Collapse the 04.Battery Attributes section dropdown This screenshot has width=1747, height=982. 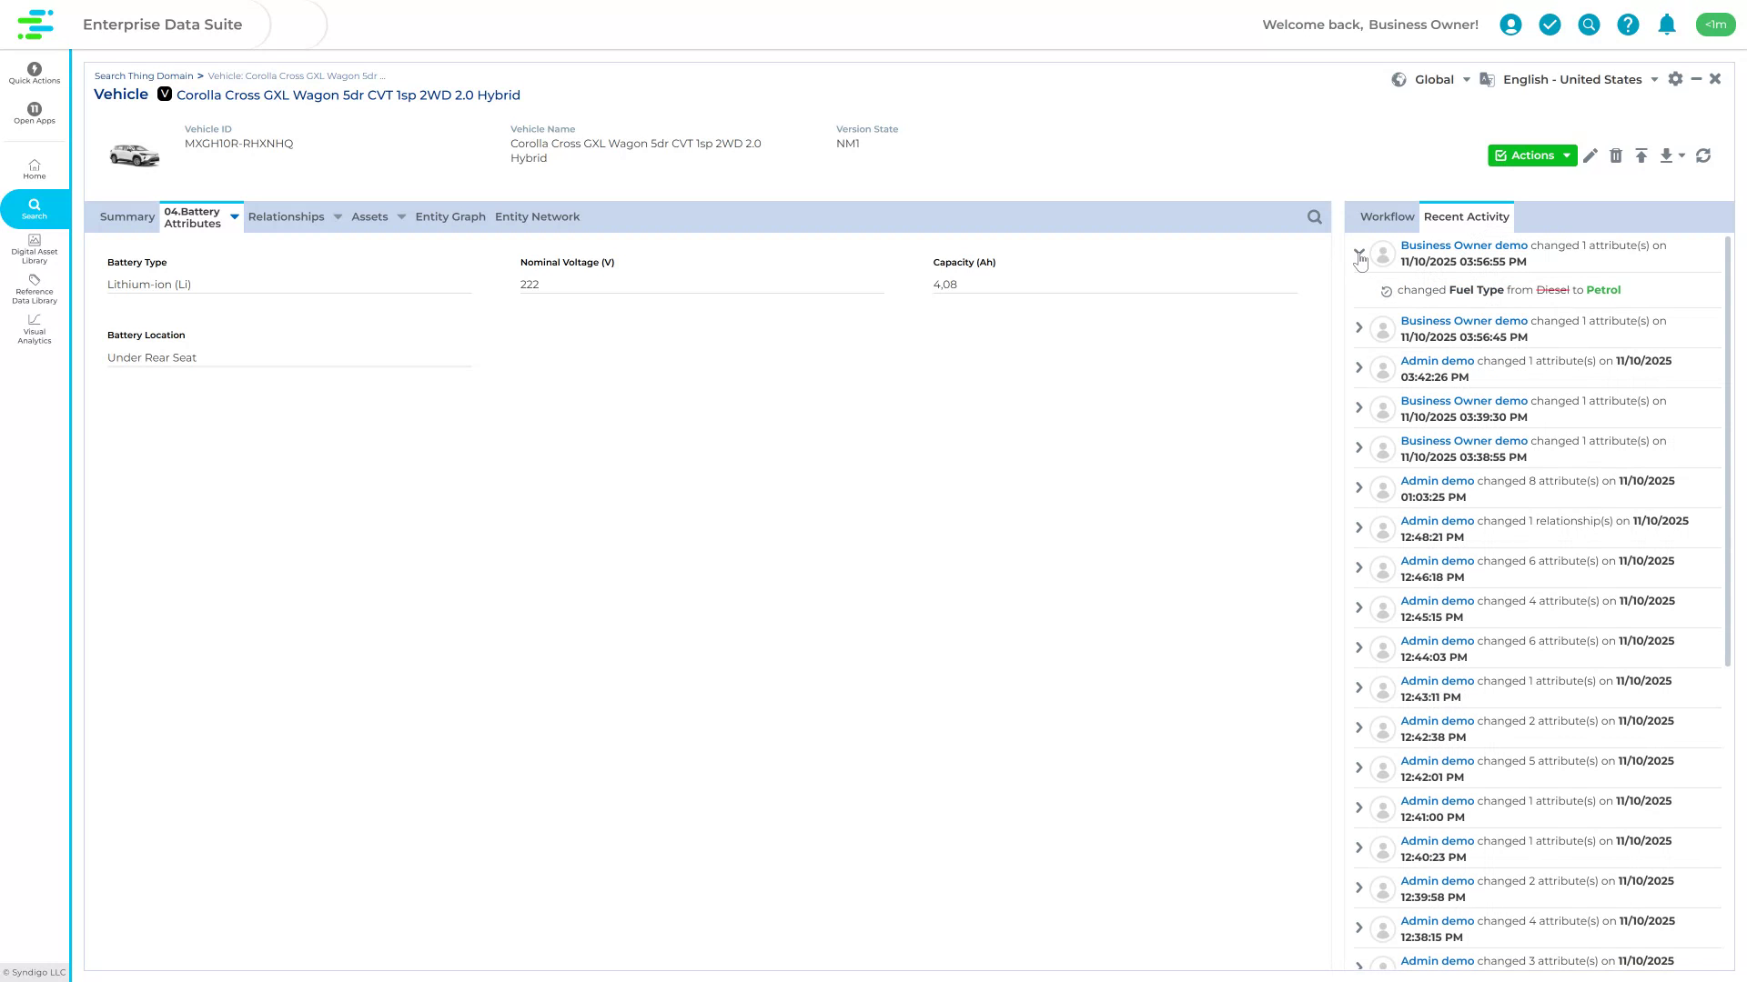[235, 217]
